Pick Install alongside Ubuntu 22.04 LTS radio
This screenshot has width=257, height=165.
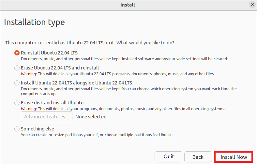click(x=17, y=83)
